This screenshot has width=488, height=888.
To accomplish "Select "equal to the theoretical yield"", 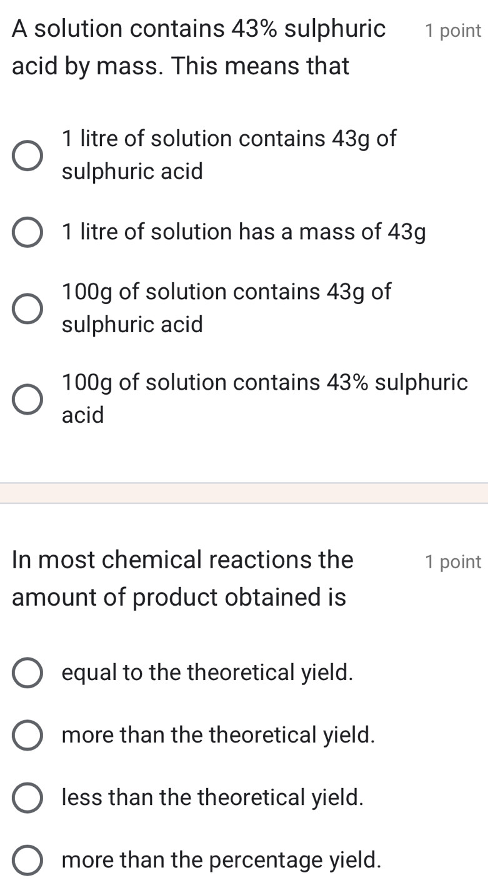I will pos(27,673).
